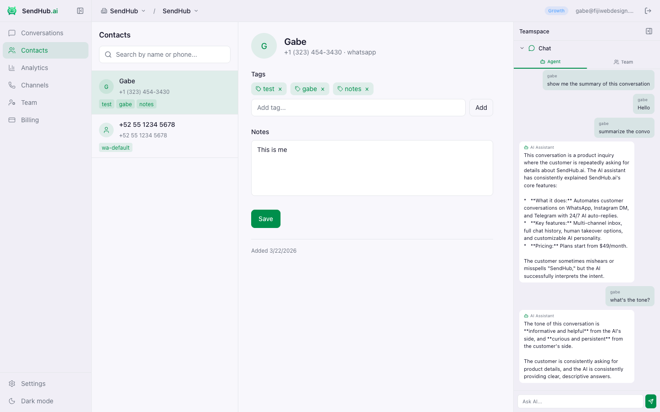Collapse the left sidebar with the panel icon
The image size is (660, 412).
[80, 11]
